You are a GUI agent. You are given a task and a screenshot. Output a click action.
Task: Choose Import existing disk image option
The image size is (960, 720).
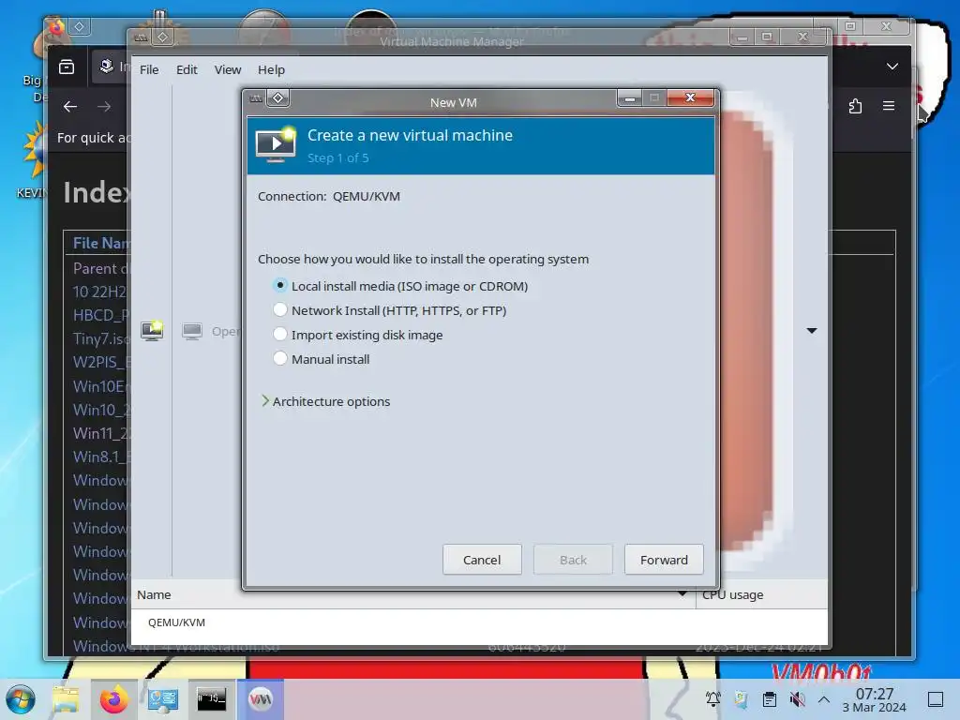[279, 335]
